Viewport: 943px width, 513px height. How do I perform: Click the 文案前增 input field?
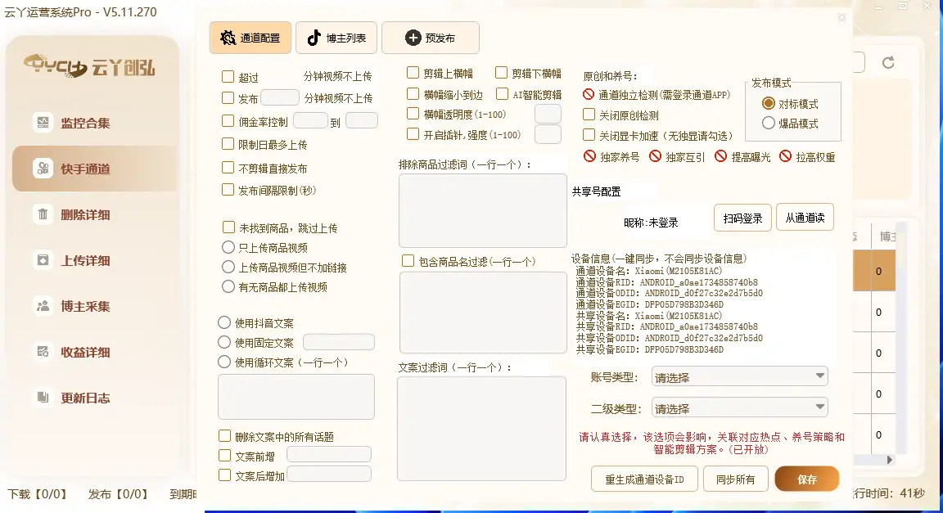(x=329, y=454)
